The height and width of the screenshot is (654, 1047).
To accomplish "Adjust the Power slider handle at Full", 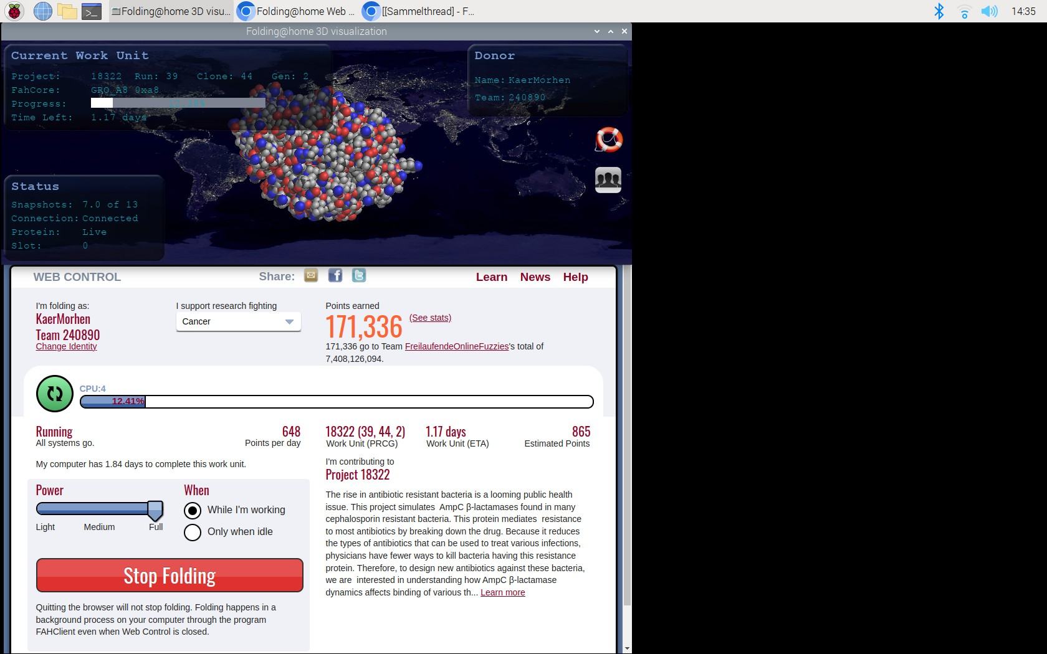I will (155, 510).
